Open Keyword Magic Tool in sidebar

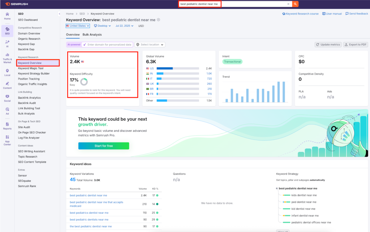click(x=31, y=68)
